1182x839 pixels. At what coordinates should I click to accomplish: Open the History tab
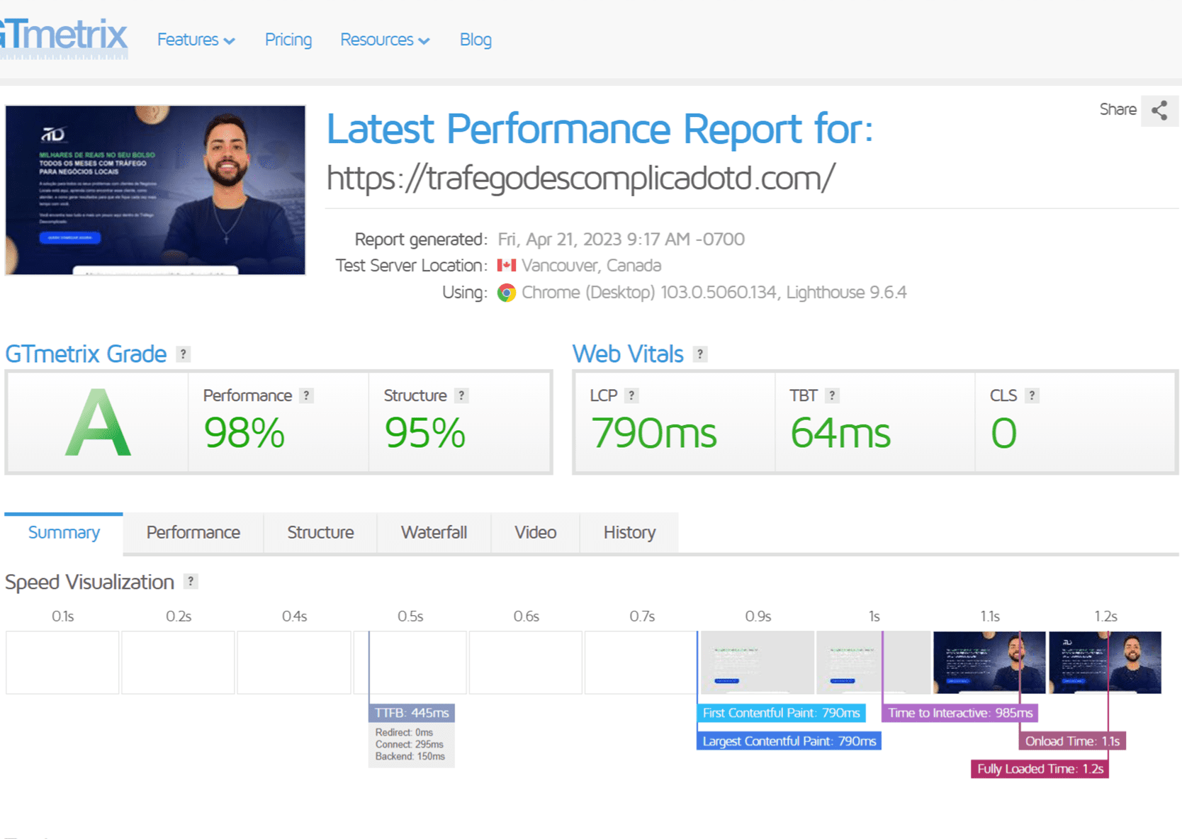[629, 532]
